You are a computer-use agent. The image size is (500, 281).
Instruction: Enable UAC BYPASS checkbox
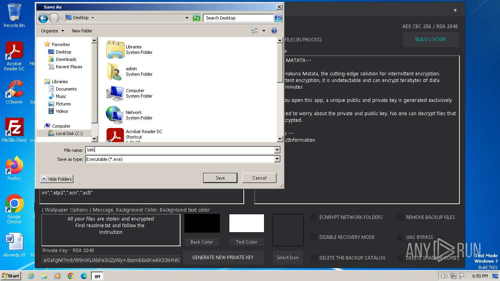coord(400,237)
